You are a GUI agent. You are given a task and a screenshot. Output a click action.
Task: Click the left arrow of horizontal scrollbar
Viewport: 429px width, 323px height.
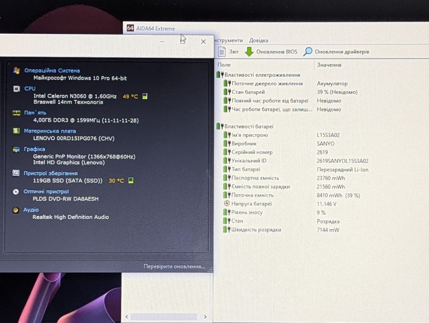click(x=127, y=317)
